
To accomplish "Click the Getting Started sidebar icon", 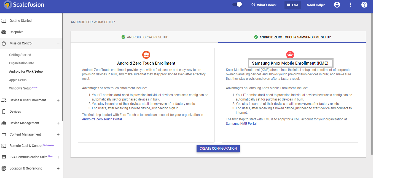I will coord(4,21).
